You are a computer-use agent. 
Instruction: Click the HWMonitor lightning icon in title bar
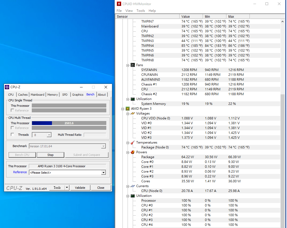[x=119, y=4]
